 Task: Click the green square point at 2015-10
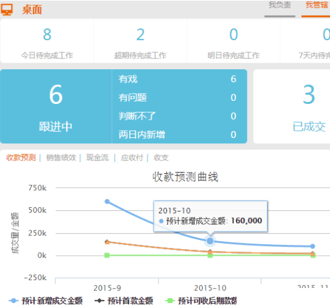coord(210,255)
